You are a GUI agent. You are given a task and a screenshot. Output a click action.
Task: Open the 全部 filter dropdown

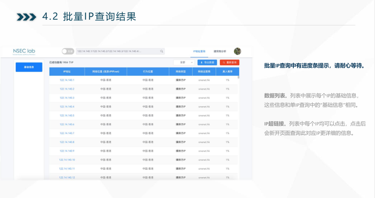[183, 62]
